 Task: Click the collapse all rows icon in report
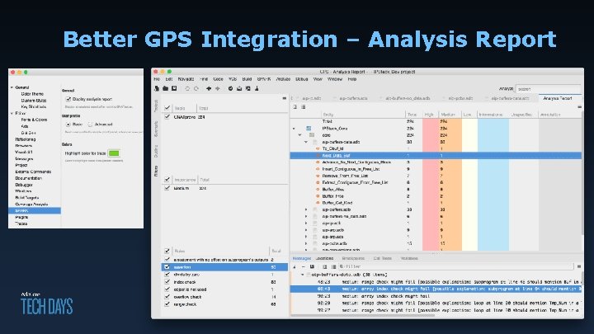(303, 107)
